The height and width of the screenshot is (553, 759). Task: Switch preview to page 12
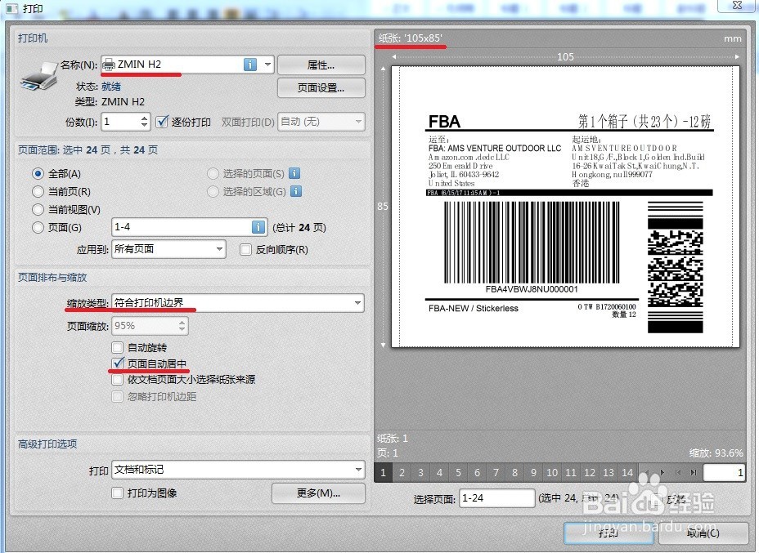(590, 473)
